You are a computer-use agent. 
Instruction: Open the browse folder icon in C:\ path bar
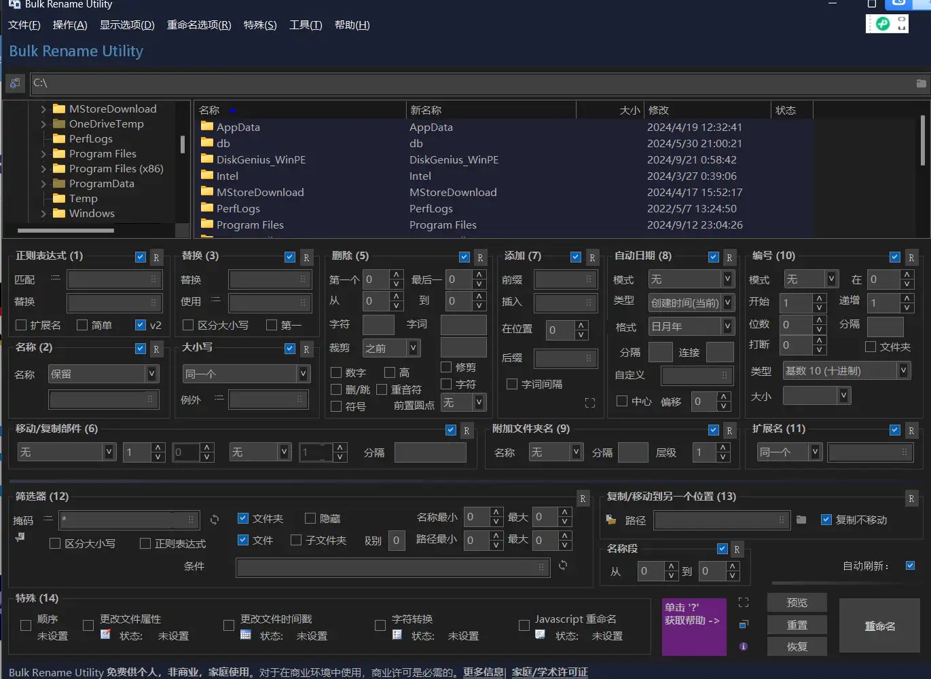tap(921, 83)
